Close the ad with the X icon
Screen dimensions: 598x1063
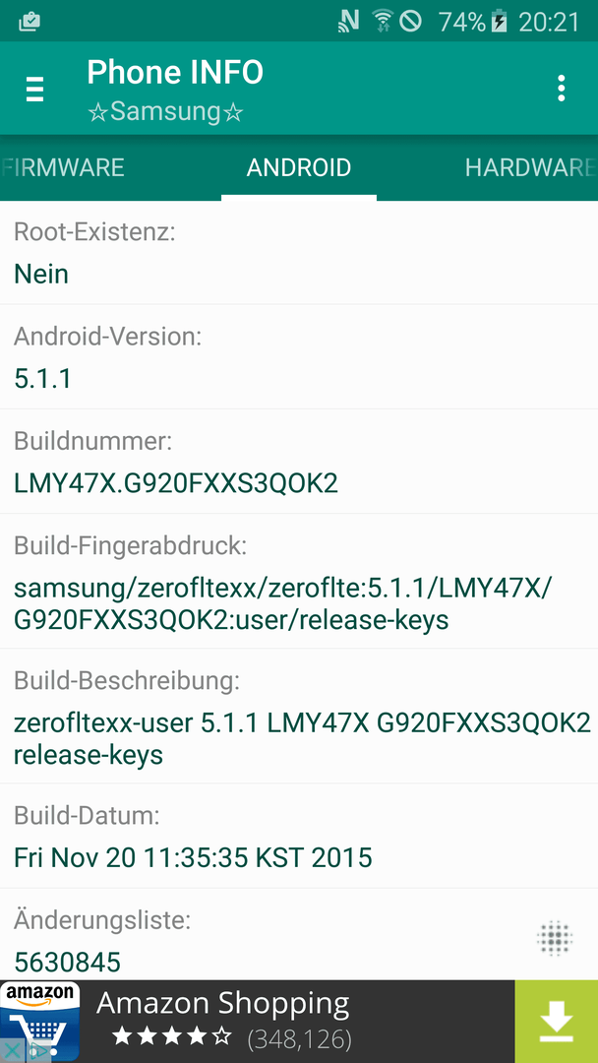click(12, 1052)
